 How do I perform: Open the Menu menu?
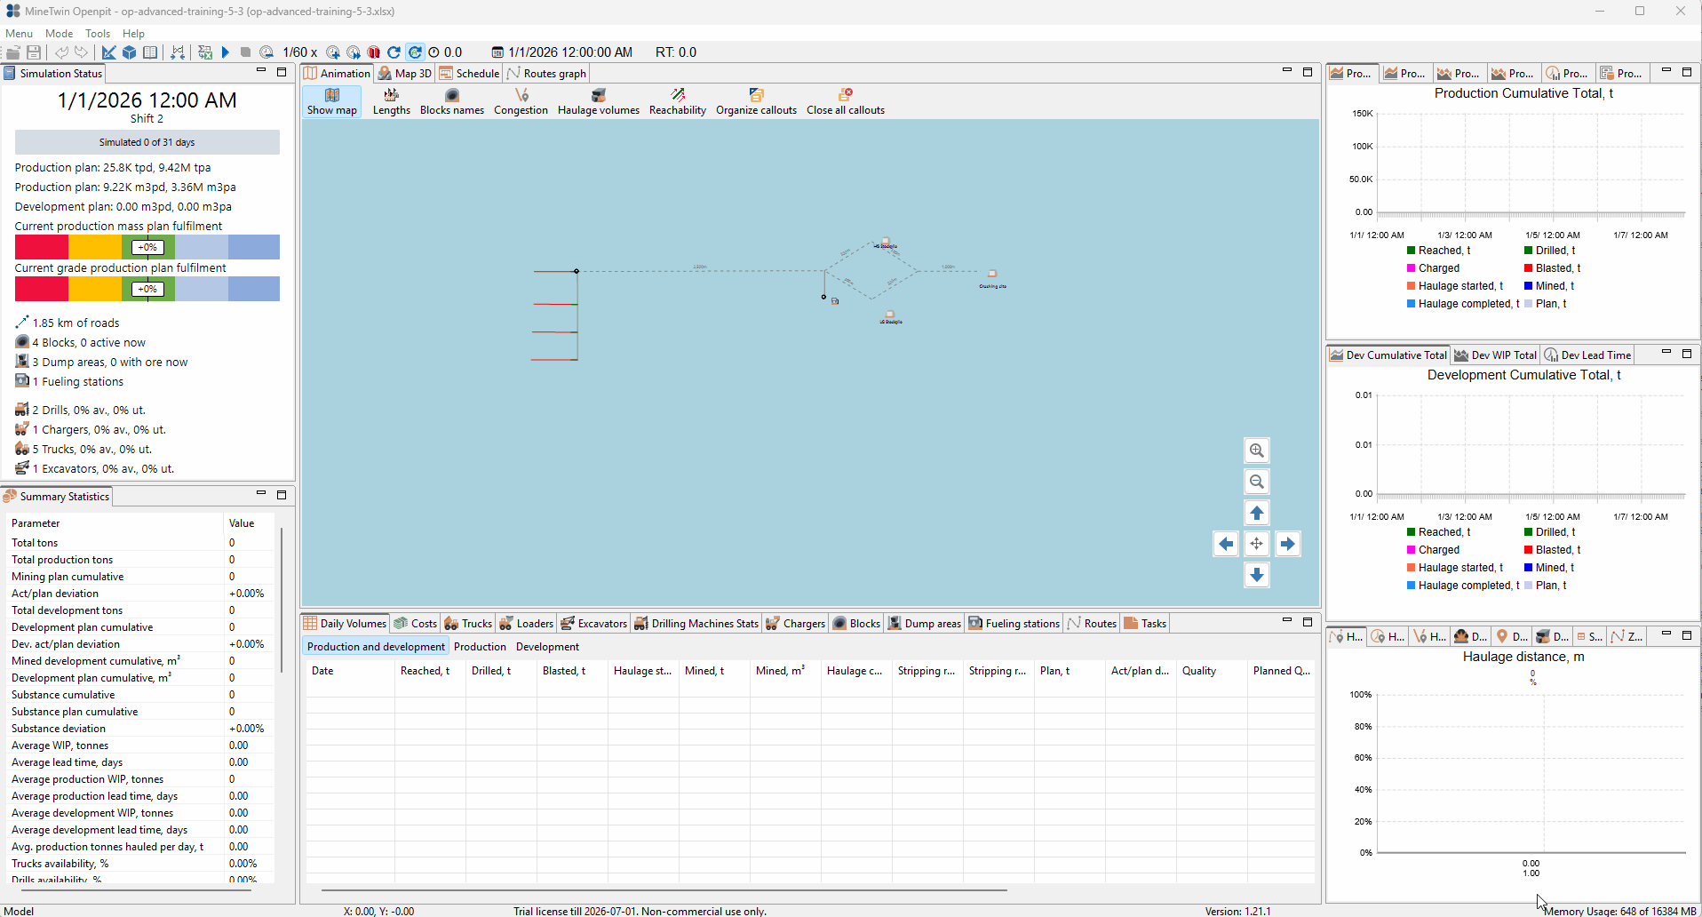pyautogui.click(x=19, y=33)
